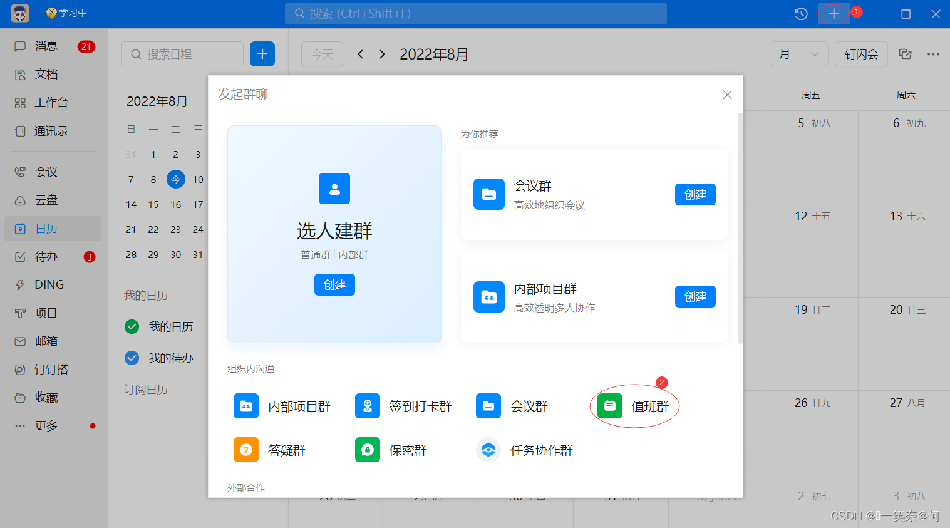Select August 27 cell in main calendar

905,437
